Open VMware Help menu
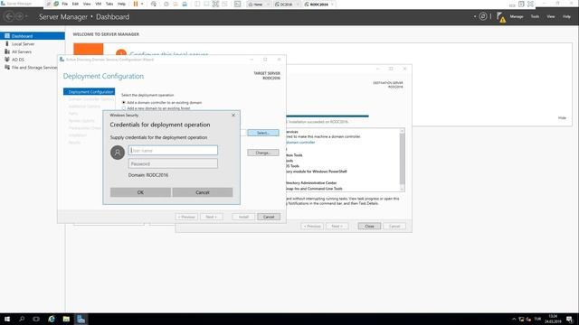Viewport: 579px width, 325px height. pos(121,4)
